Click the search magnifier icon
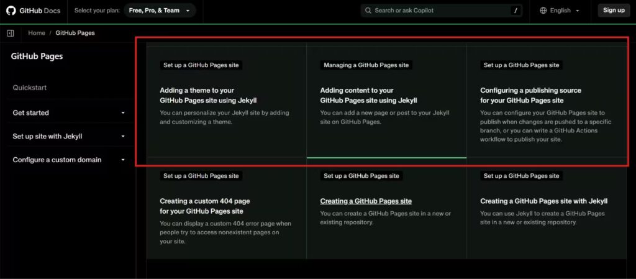This screenshot has height=279, width=636. (368, 11)
